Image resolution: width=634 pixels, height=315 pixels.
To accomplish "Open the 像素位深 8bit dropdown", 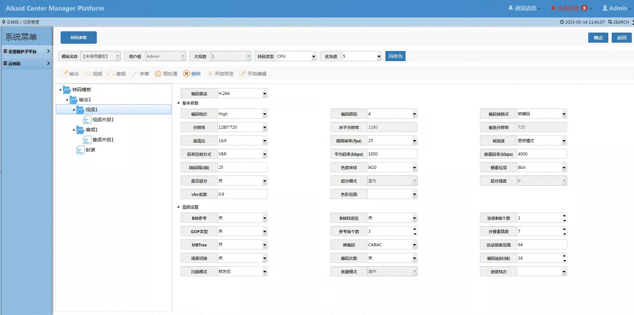I will click(x=564, y=168).
